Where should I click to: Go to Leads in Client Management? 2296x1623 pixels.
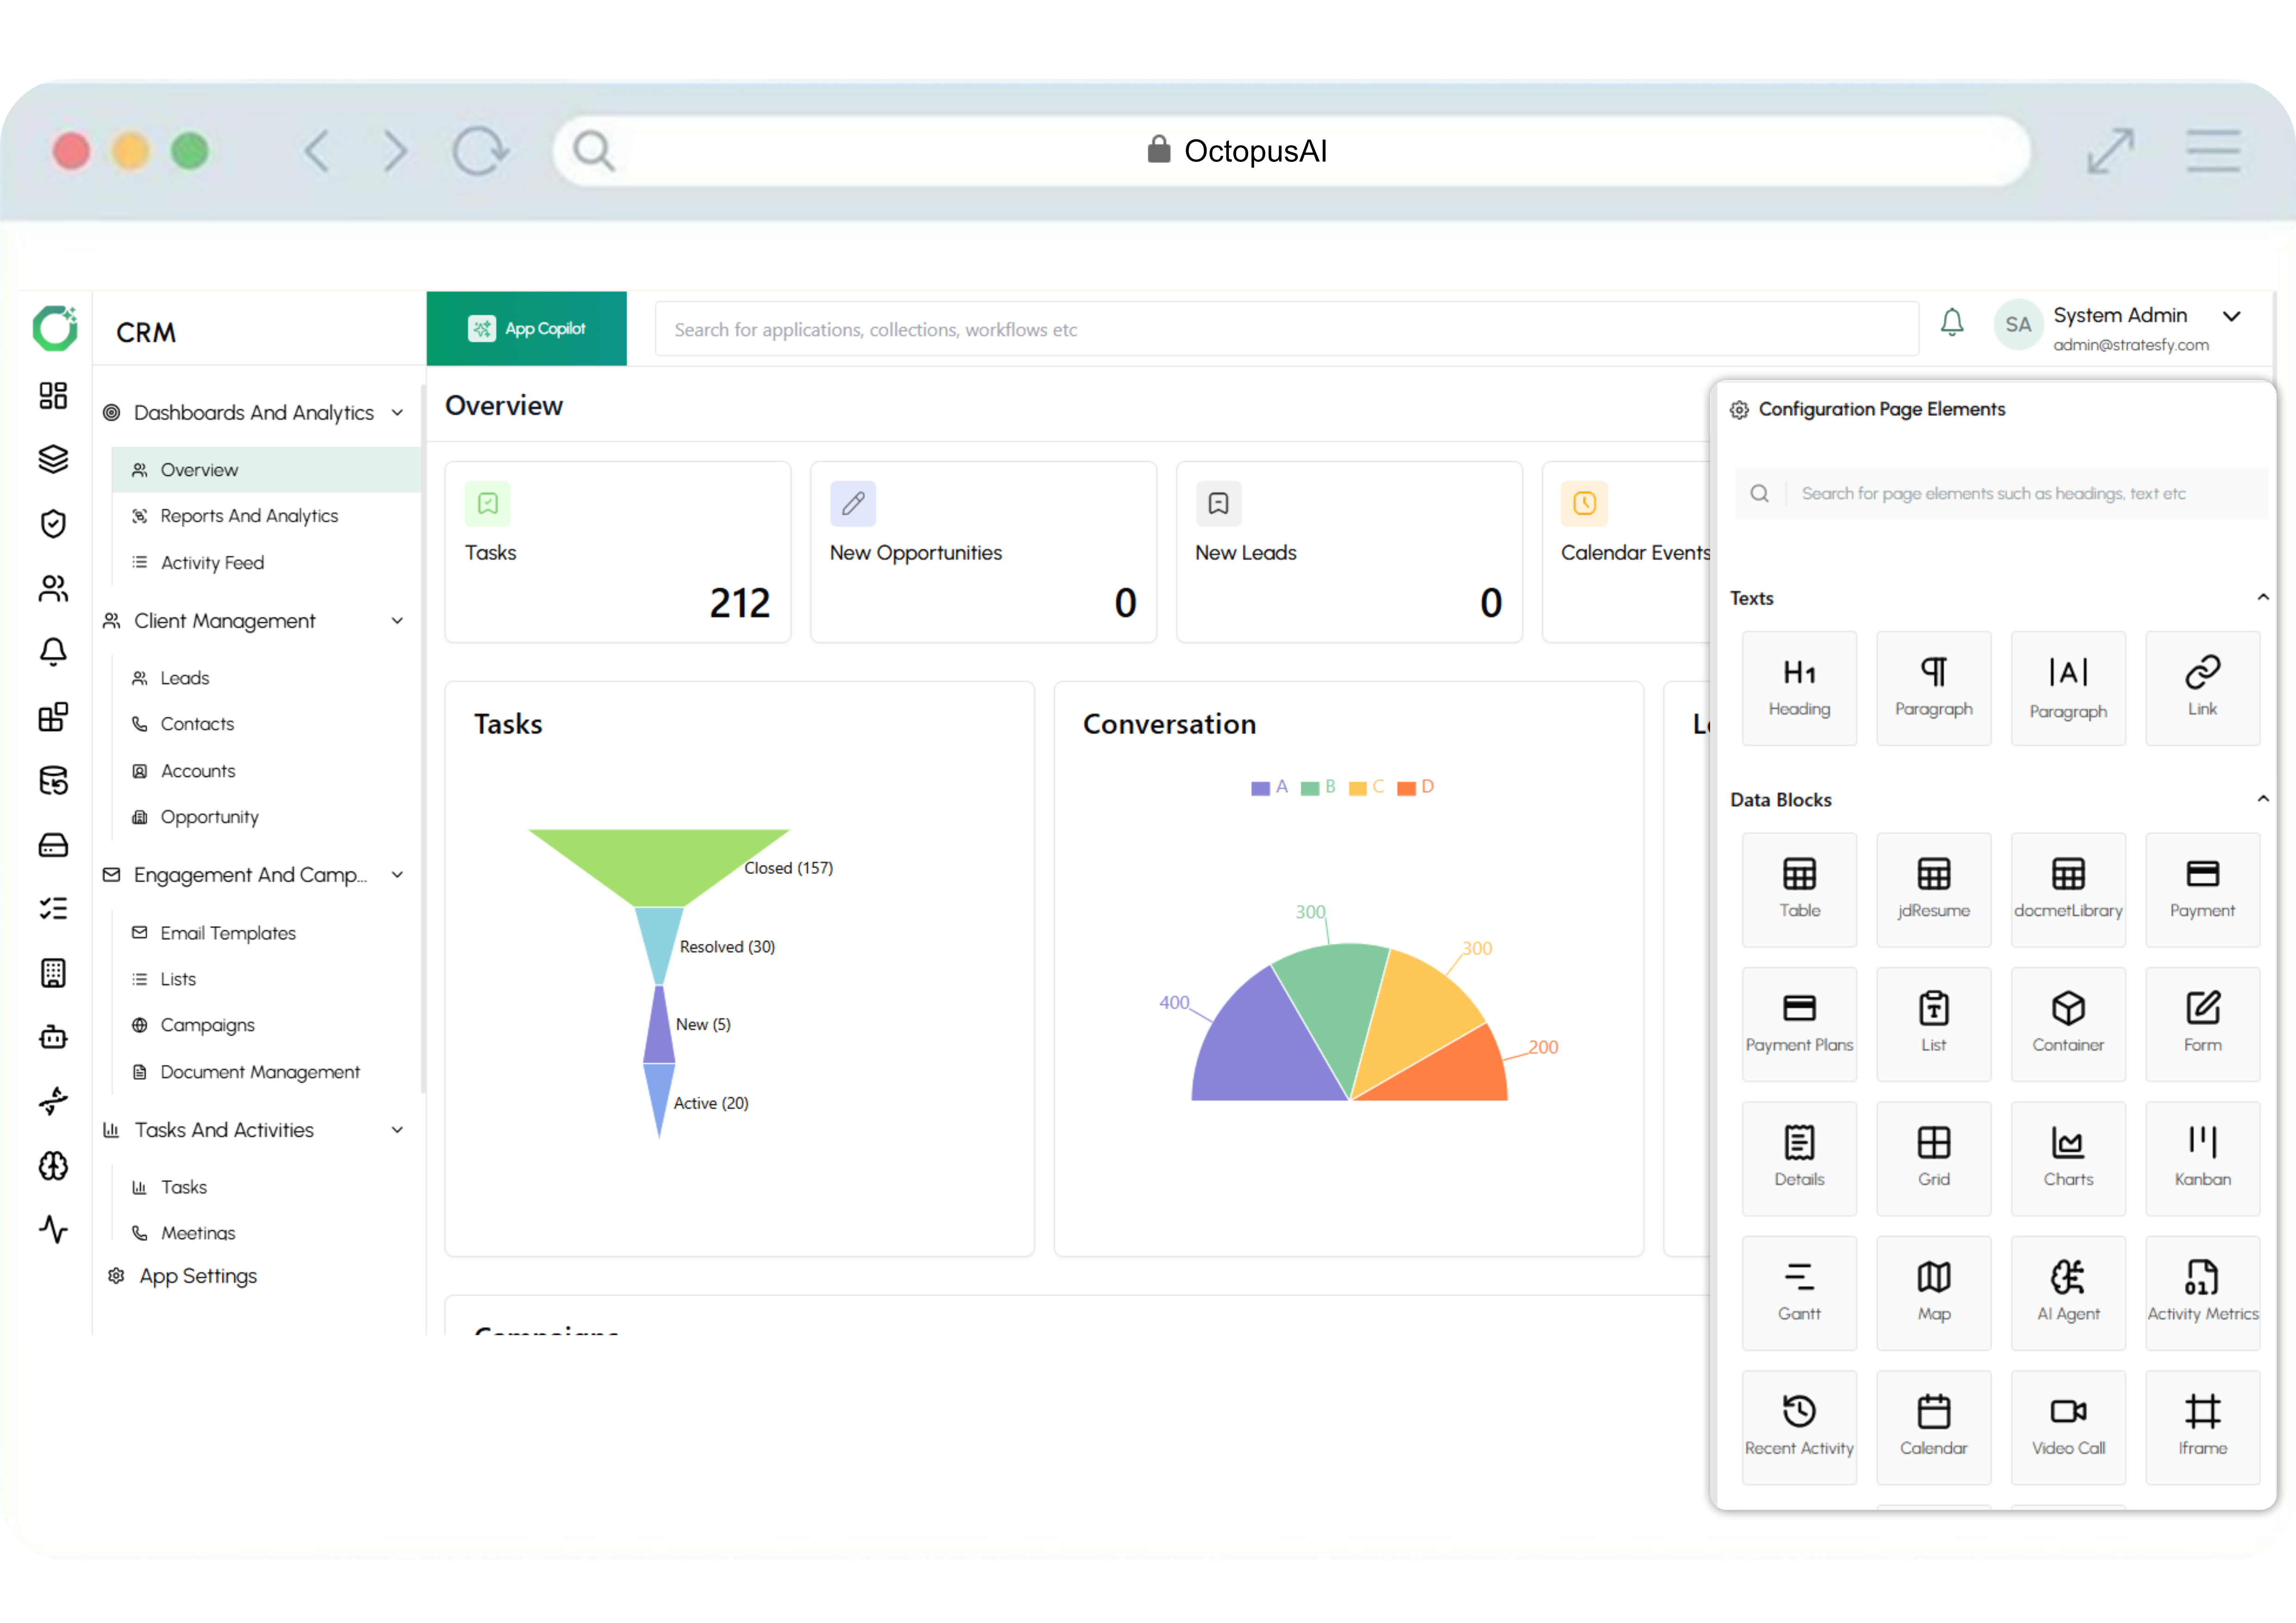(x=185, y=678)
